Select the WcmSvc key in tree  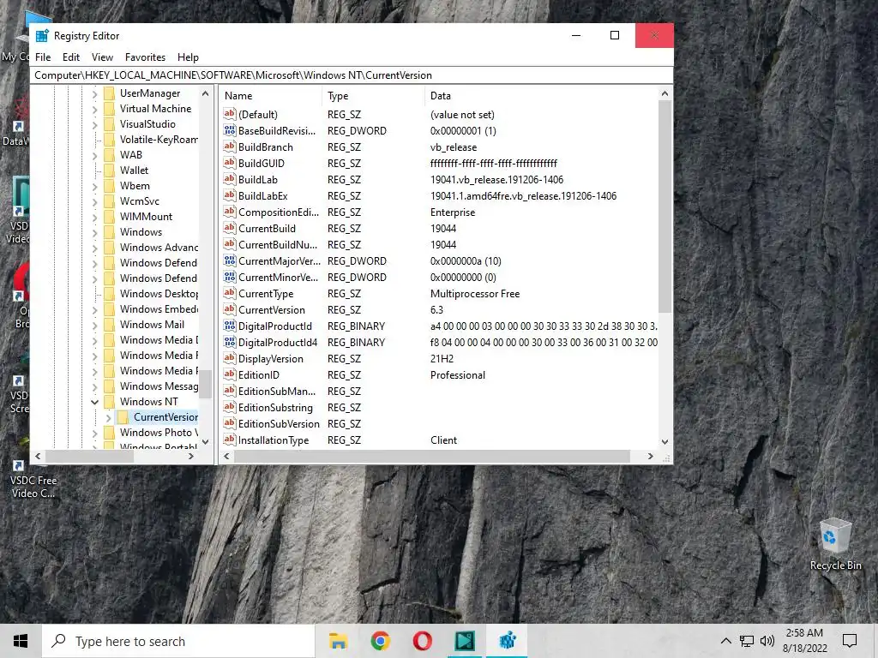click(140, 200)
